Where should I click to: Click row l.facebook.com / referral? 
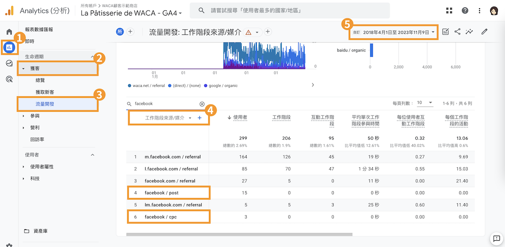300,169
